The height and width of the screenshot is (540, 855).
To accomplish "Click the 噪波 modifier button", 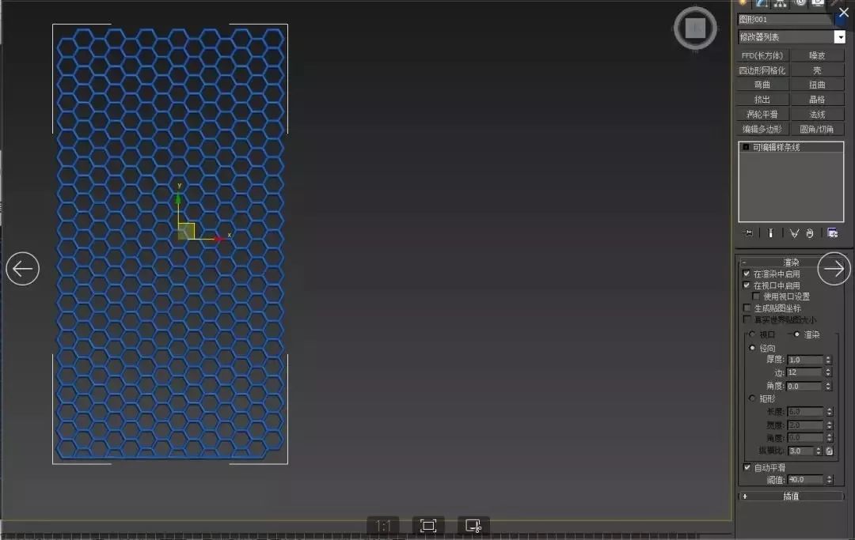I will (817, 55).
